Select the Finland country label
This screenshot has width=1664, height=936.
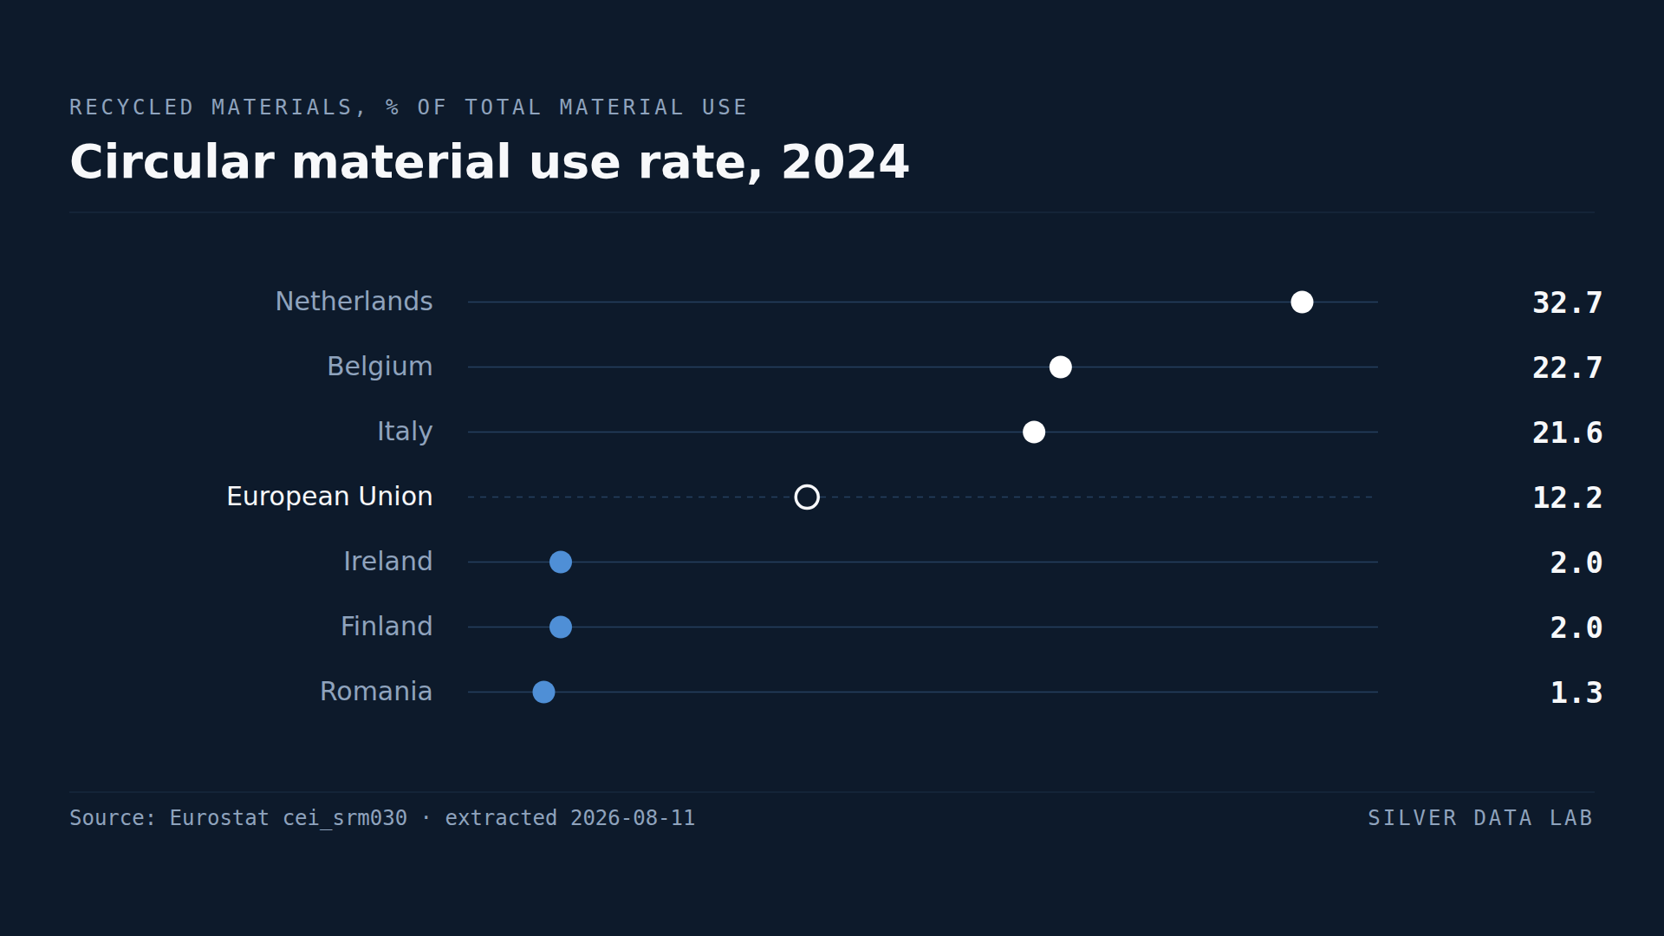coord(387,627)
